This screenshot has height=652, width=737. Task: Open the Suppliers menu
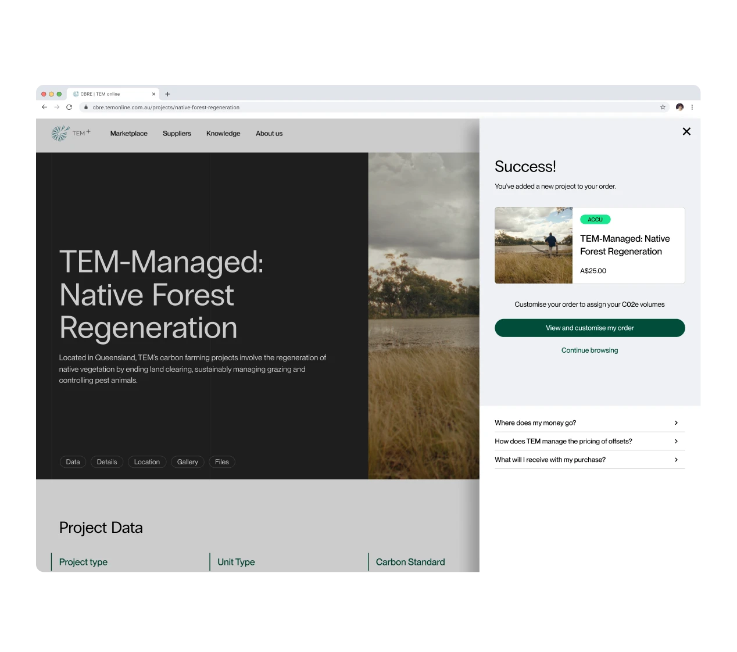tap(177, 133)
